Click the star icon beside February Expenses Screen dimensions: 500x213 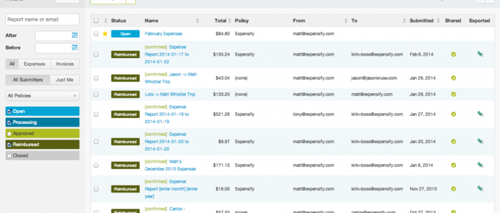[x=105, y=34]
